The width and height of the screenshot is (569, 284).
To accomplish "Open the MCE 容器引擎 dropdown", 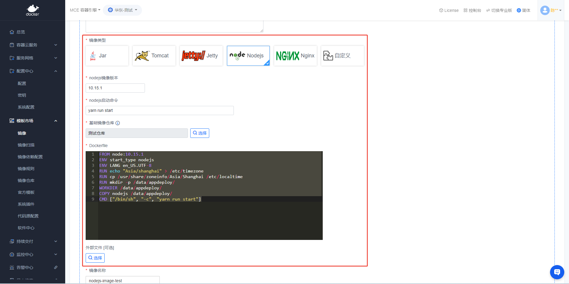I will tap(85, 10).
